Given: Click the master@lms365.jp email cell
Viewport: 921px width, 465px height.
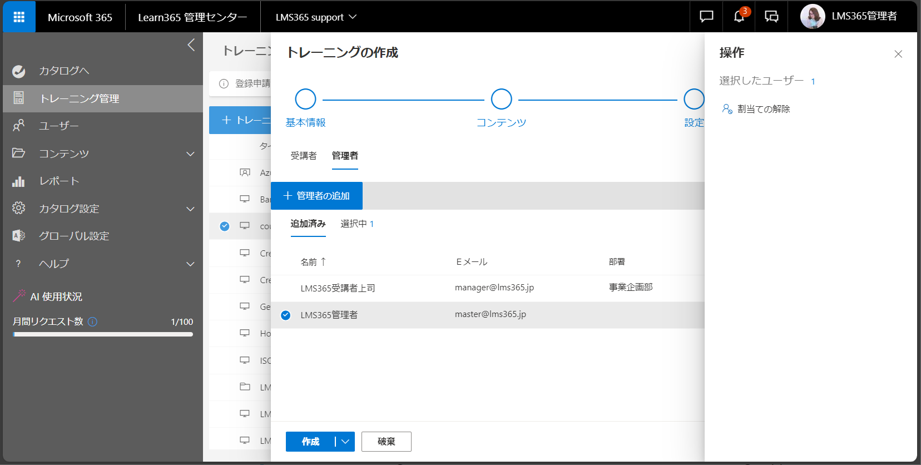Looking at the screenshot, I should pos(491,314).
